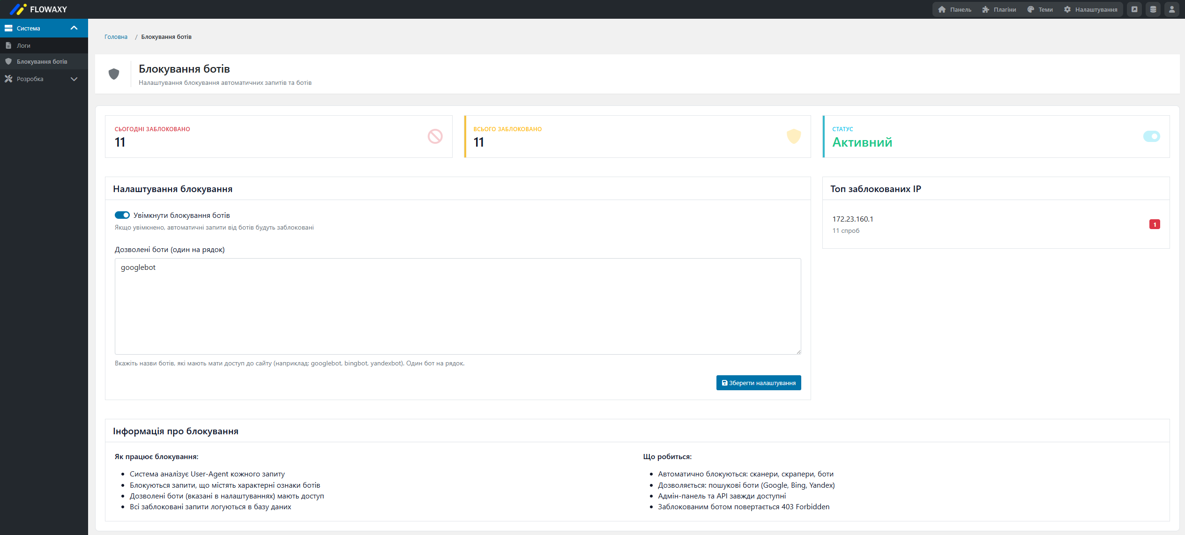The image size is (1185, 535).
Task: Click Зберегти налаштування button
Action: click(x=758, y=383)
